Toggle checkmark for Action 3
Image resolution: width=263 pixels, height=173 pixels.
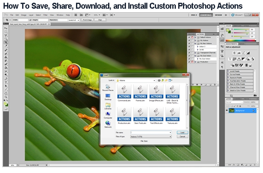(189, 46)
